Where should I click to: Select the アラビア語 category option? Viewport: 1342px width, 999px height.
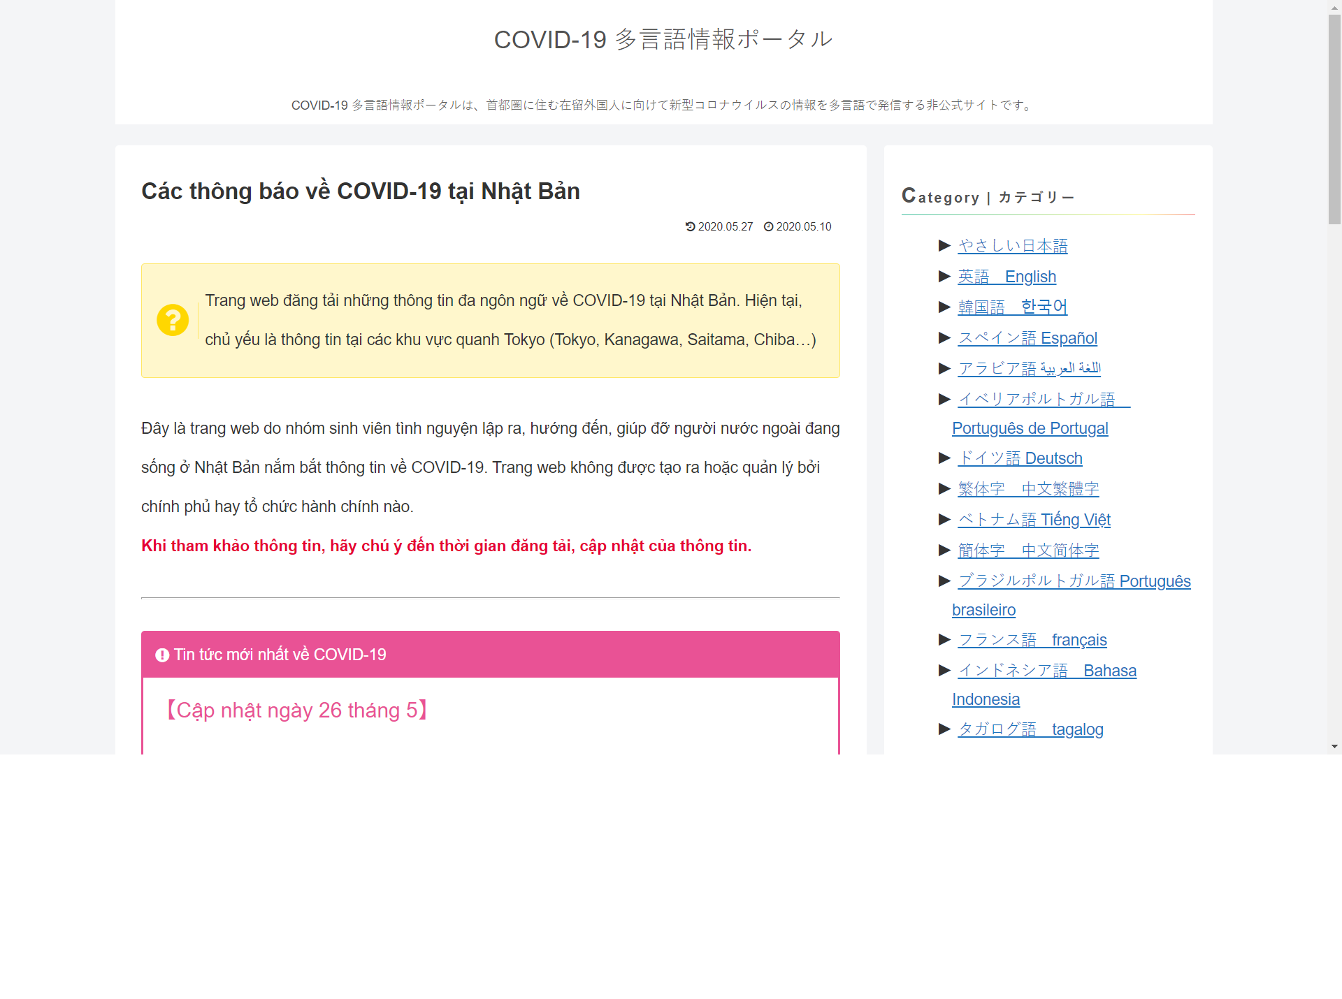point(1029,368)
